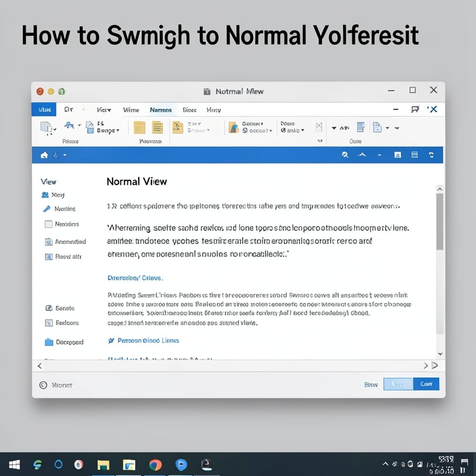This screenshot has height=476, width=476.
Task: Click the Xtonrr status icon at bottom
Action: (x=43, y=385)
